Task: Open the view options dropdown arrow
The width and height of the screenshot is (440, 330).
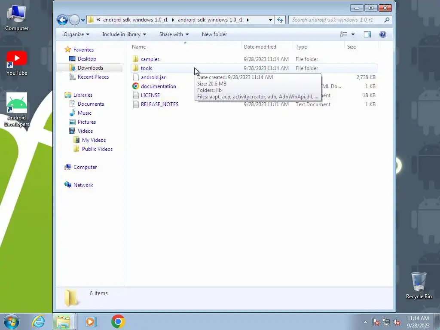Action: [353, 34]
